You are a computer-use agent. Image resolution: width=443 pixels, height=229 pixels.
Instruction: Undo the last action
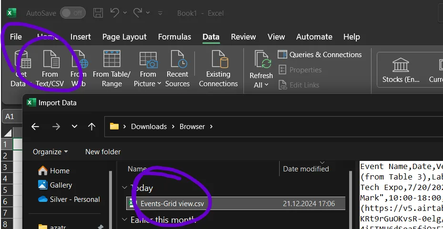[x=114, y=13]
